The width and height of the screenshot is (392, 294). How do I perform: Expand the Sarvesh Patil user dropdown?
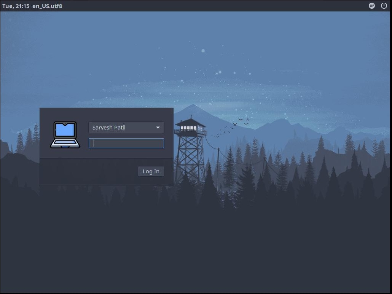[x=126, y=127]
